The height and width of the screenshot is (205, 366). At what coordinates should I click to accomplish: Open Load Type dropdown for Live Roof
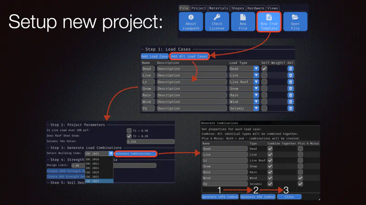pyautogui.click(x=256, y=82)
